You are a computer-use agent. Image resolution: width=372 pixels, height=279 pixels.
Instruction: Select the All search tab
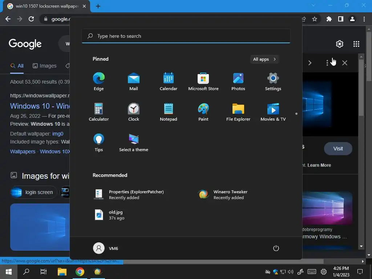tap(17, 66)
